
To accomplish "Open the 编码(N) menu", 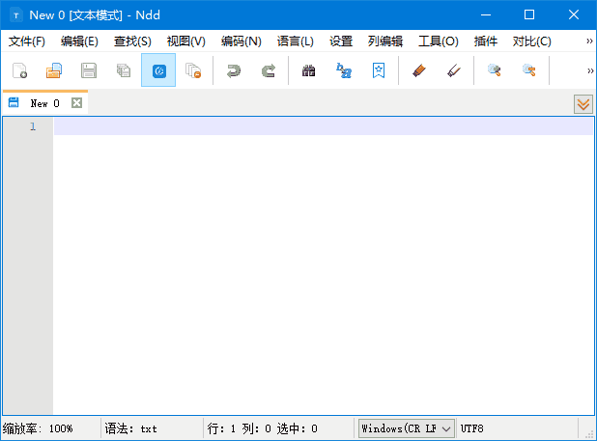I will click(x=241, y=41).
